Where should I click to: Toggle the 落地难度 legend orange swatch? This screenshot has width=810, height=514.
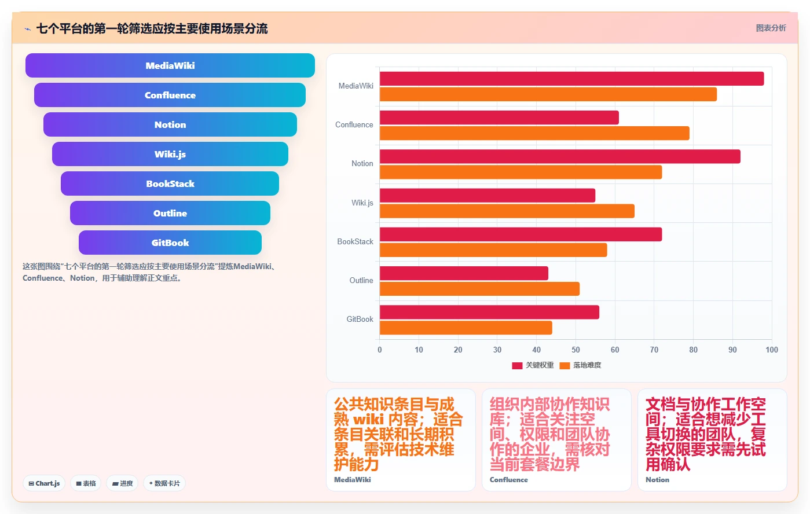565,365
